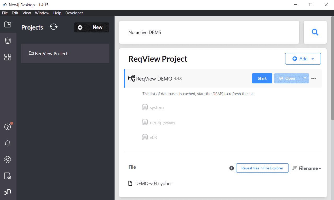Open the Graph Apps grid icon

pyautogui.click(x=8, y=57)
